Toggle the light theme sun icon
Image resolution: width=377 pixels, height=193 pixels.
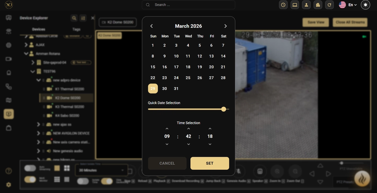366,5
